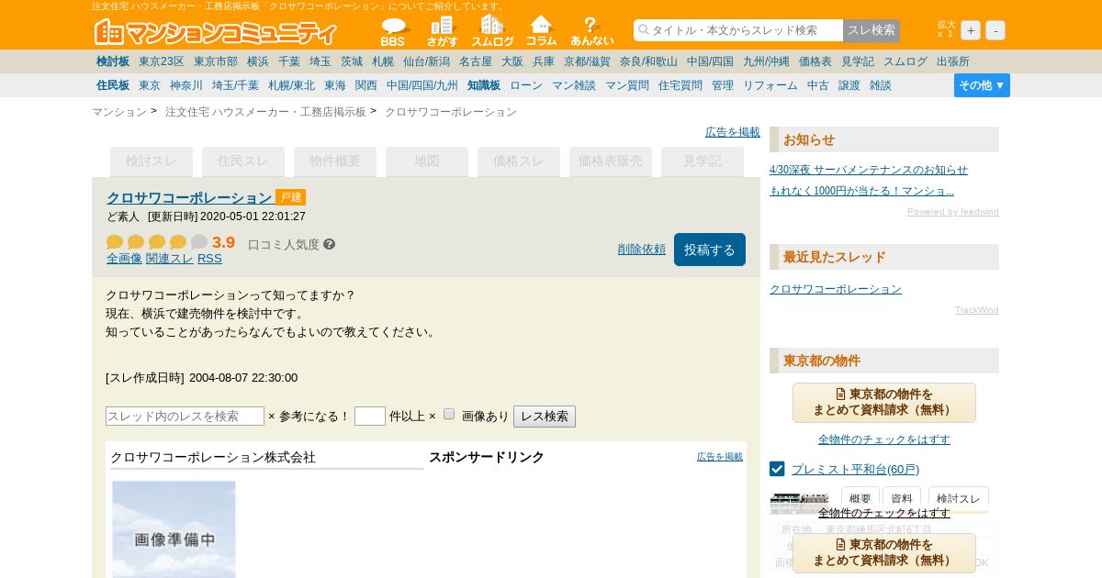Screen dimensions: 1102x578
Task: Click the 投稿する button
Action: point(710,250)
